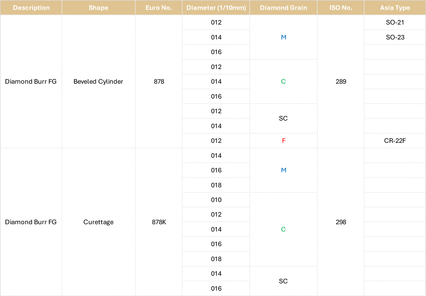Select the red F grain cell
Screen dimensions: 426x296
284,141
